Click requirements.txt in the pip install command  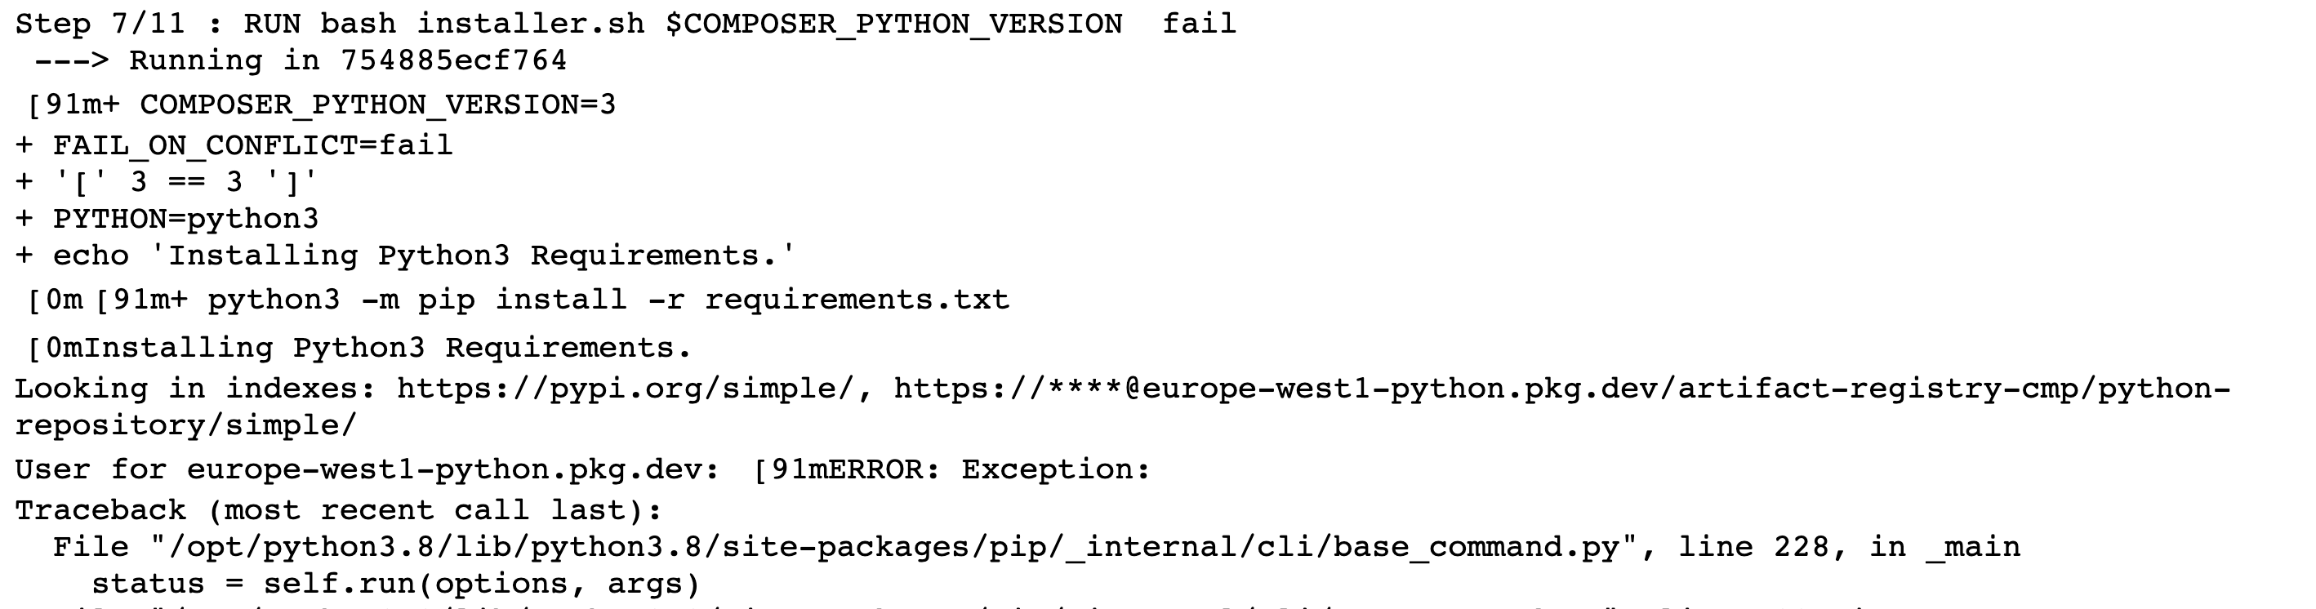856,299
